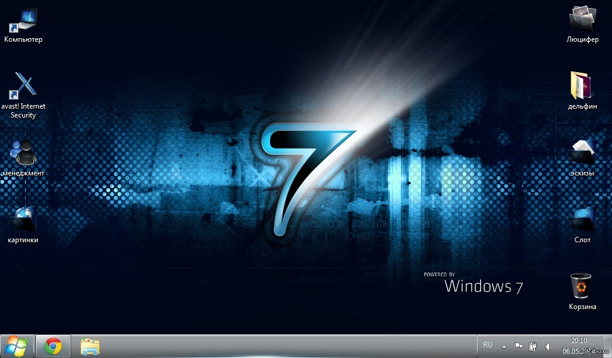Open the Компьютер desktop shortcut
612x358 pixels.
pyautogui.click(x=23, y=21)
